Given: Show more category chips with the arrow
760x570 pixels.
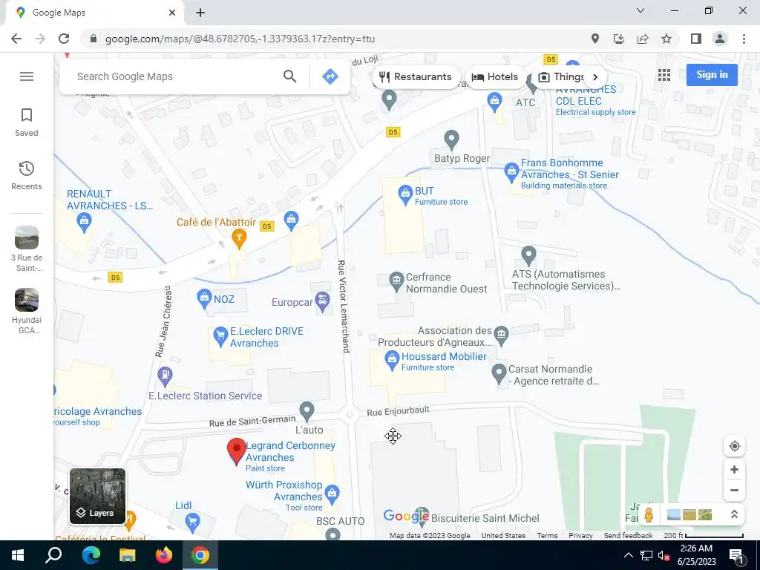Looking at the screenshot, I should point(595,76).
